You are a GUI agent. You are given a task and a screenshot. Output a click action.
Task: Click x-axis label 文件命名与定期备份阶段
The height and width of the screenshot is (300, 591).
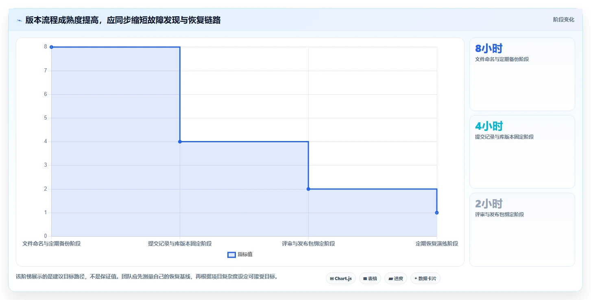(x=51, y=244)
